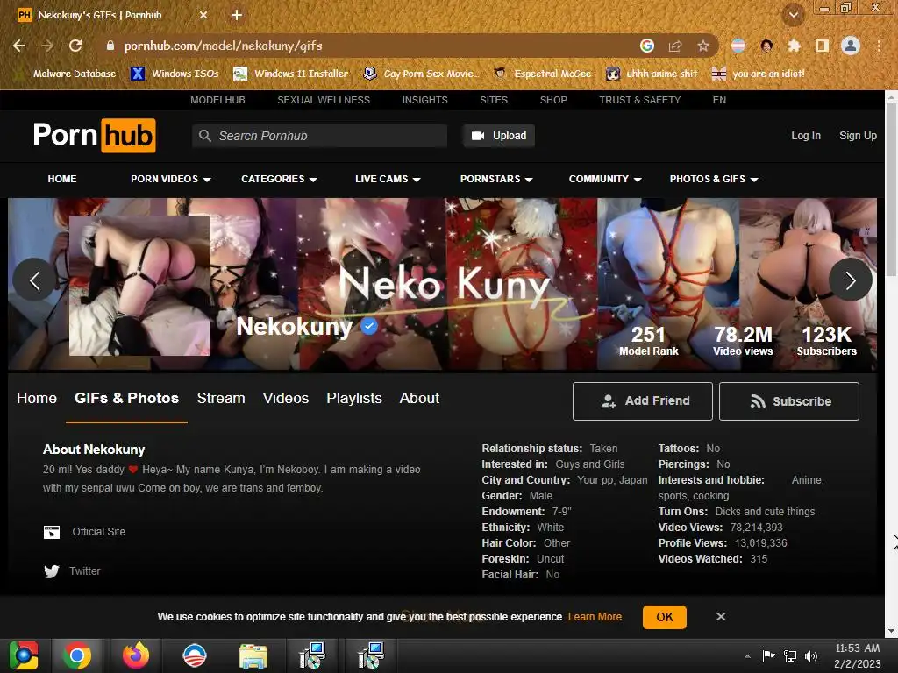Open a new browser tab with plus
The width and height of the screenshot is (898, 673).
(237, 15)
